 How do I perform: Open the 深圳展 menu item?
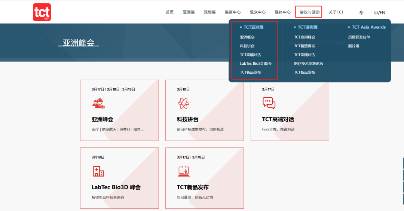click(x=210, y=12)
